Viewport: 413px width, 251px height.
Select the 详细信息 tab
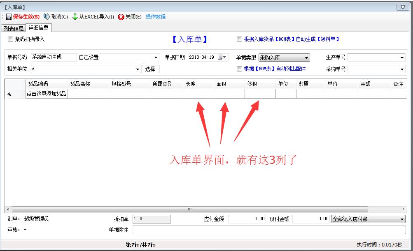coord(38,28)
